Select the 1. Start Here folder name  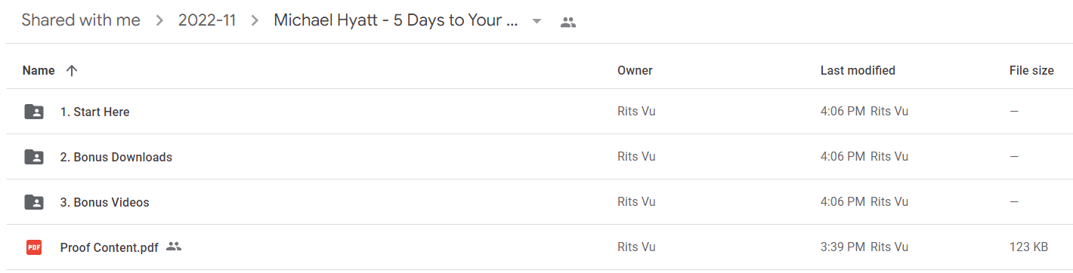point(95,112)
